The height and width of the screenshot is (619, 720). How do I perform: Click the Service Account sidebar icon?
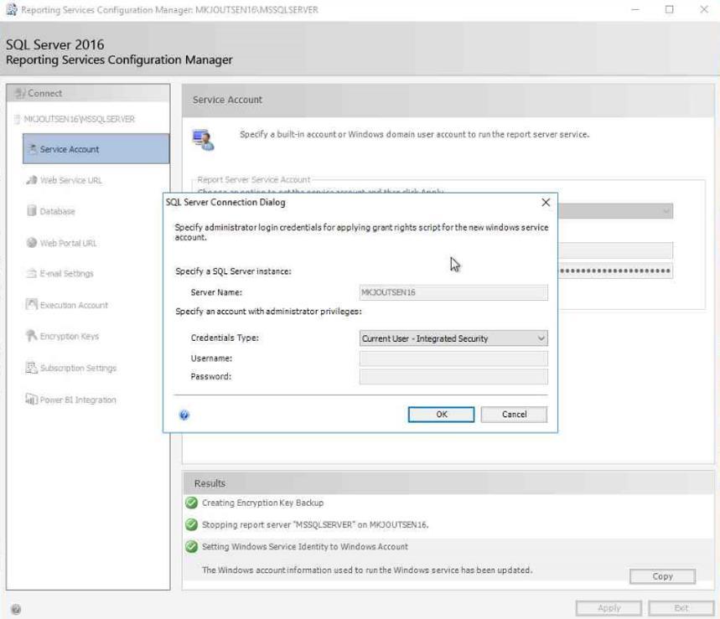[32, 148]
